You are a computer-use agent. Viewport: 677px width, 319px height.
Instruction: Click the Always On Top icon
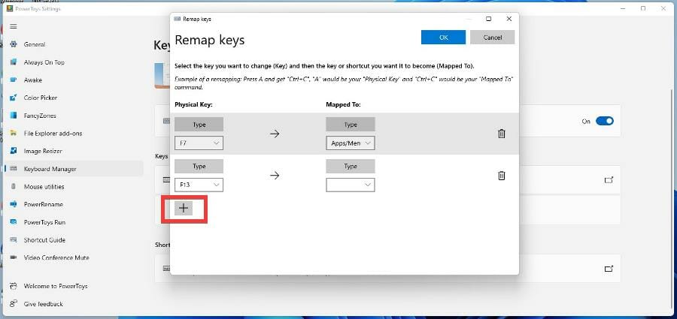[14, 62]
